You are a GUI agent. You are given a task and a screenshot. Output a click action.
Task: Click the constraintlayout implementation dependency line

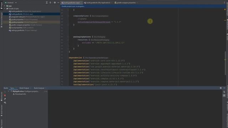click(109, 70)
